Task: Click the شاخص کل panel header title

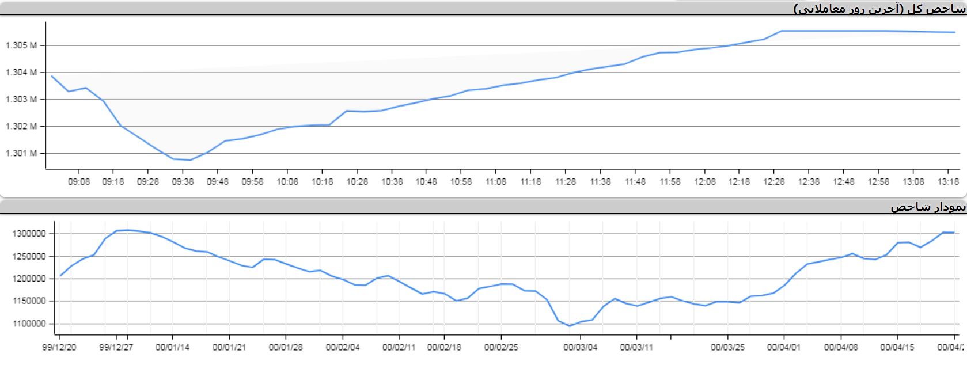Action: pyautogui.click(x=879, y=9)
